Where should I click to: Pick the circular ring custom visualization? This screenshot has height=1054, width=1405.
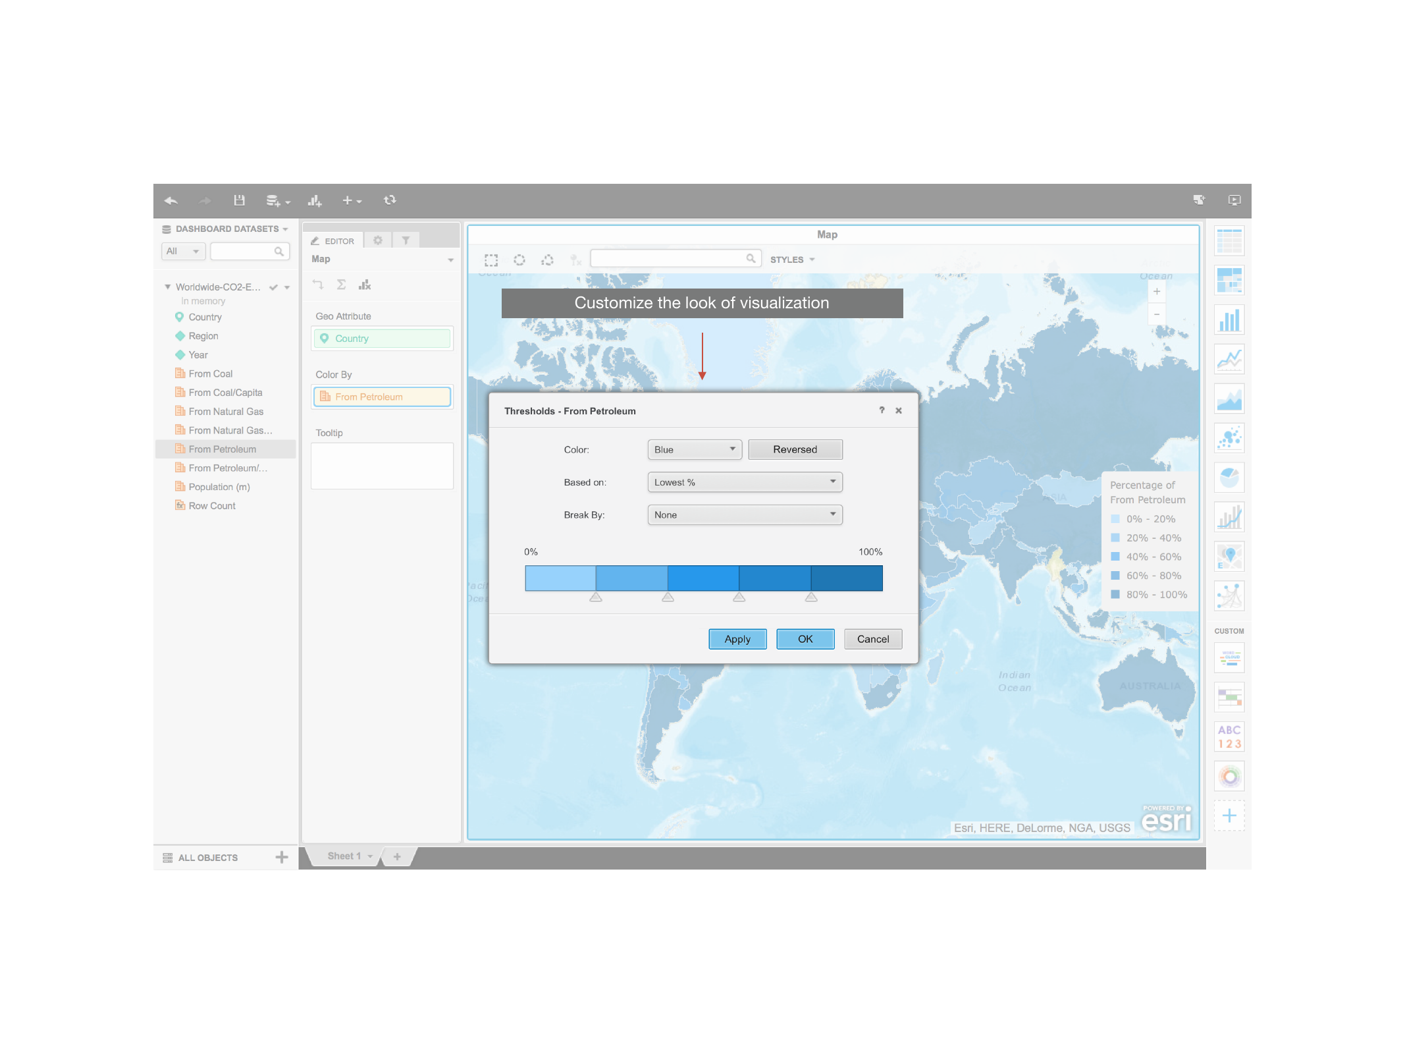[1229, 777]
